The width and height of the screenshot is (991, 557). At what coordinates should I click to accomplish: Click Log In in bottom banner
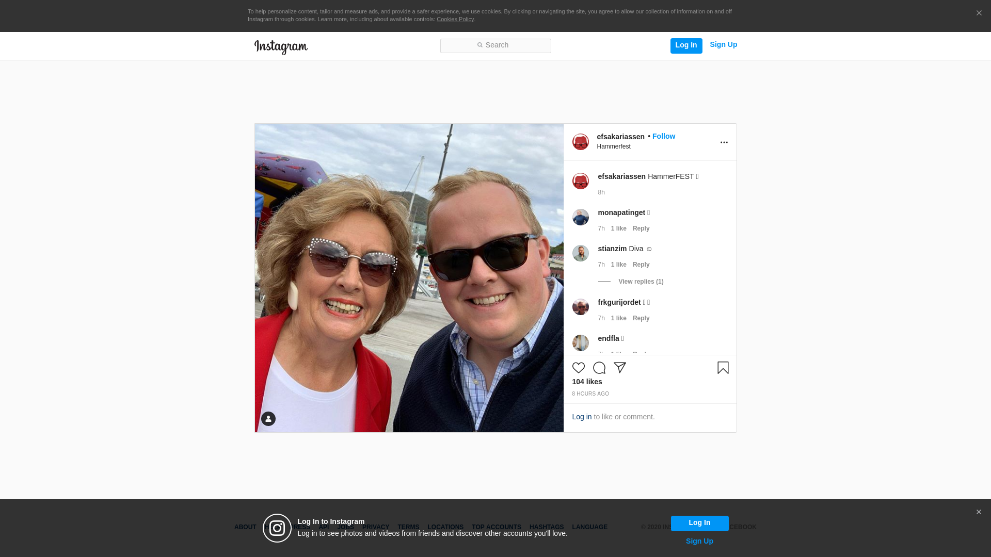(699, 523)
